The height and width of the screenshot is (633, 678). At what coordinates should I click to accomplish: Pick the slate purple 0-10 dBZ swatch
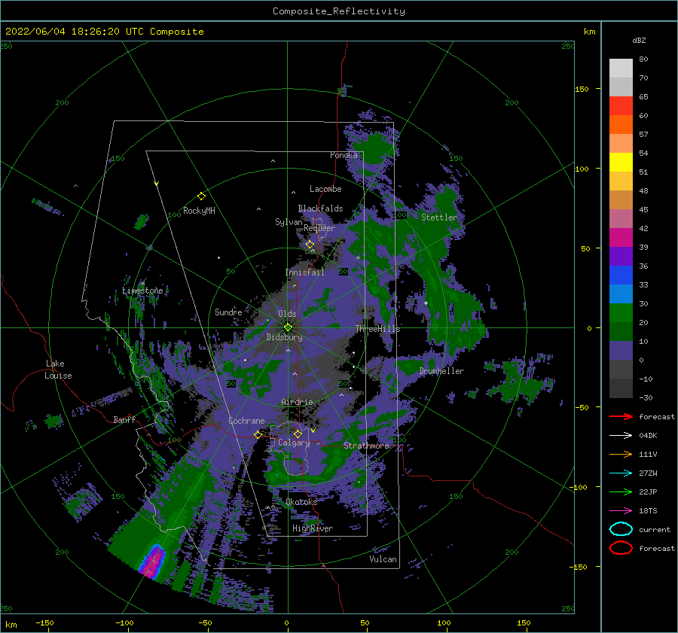tap(621, 351)
